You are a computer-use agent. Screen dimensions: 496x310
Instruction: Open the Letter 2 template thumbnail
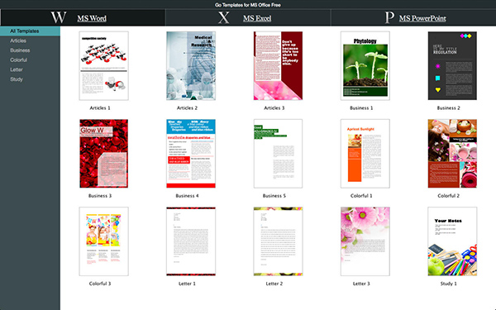pyautogui.click(x=278, y=241)
